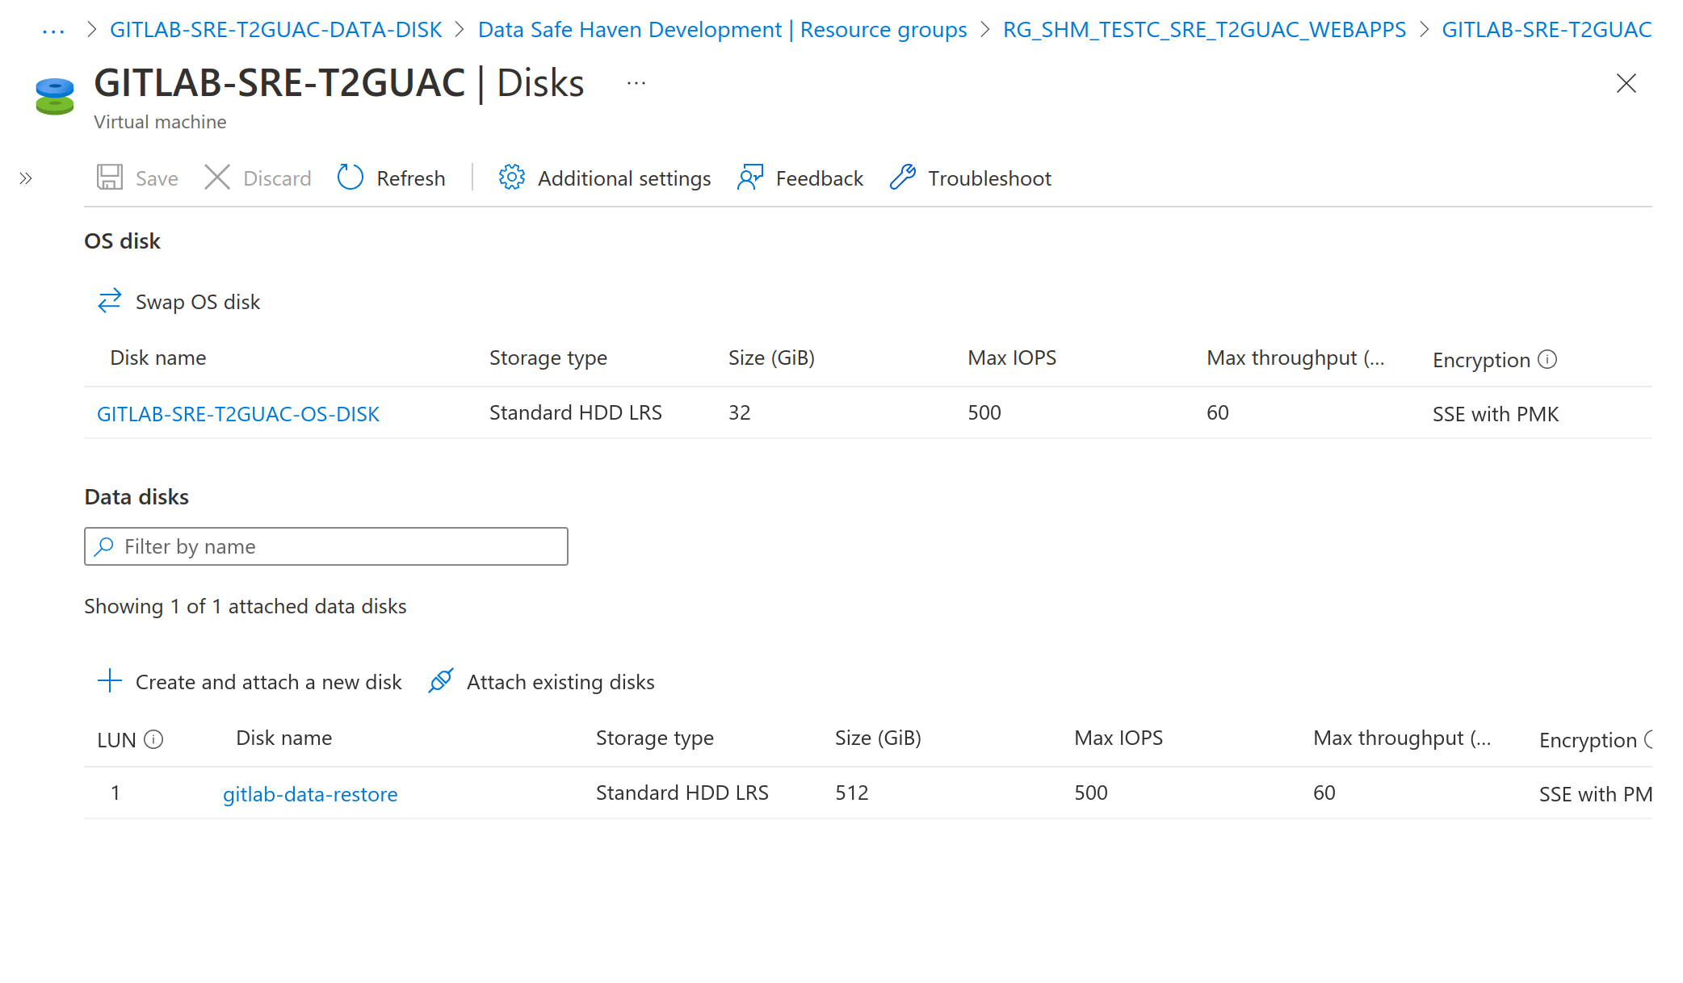Click Swap OS disk text

198,302
